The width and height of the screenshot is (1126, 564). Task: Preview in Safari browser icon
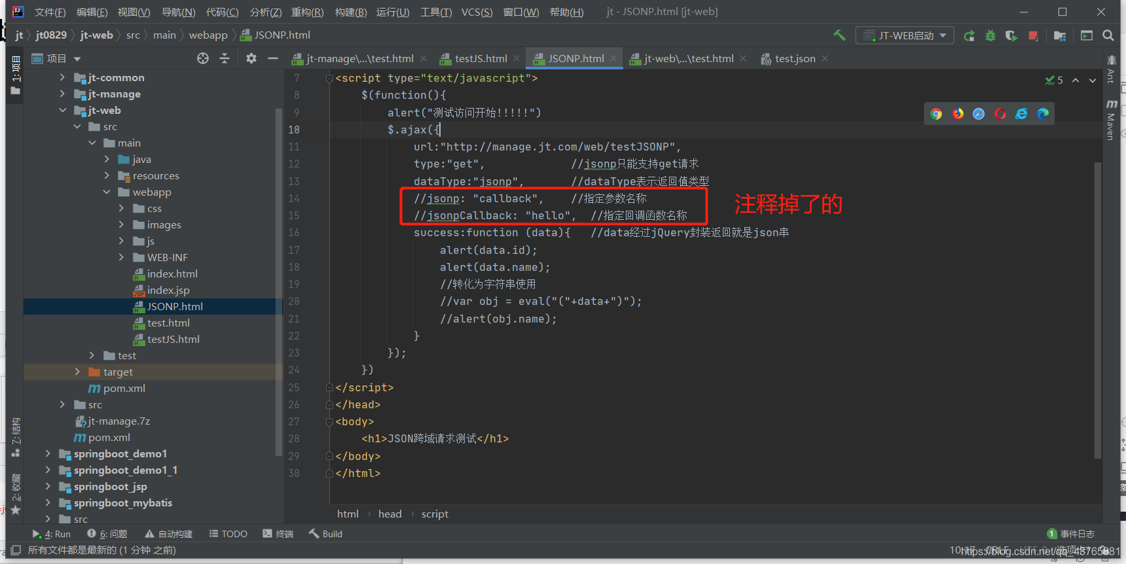[979, 114]
